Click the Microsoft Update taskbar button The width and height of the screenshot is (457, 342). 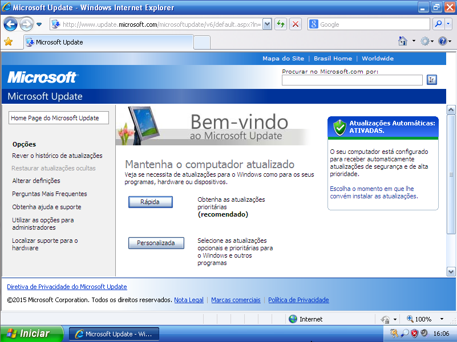[x=114, y=334]
